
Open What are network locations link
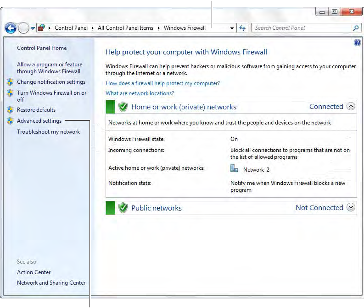140,93
